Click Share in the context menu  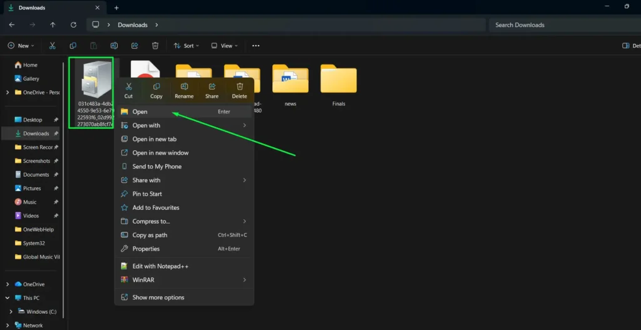(x=212, y=91)
